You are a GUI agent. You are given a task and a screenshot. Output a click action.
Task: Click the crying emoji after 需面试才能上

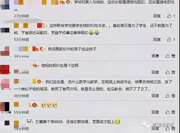pos(117,122)
